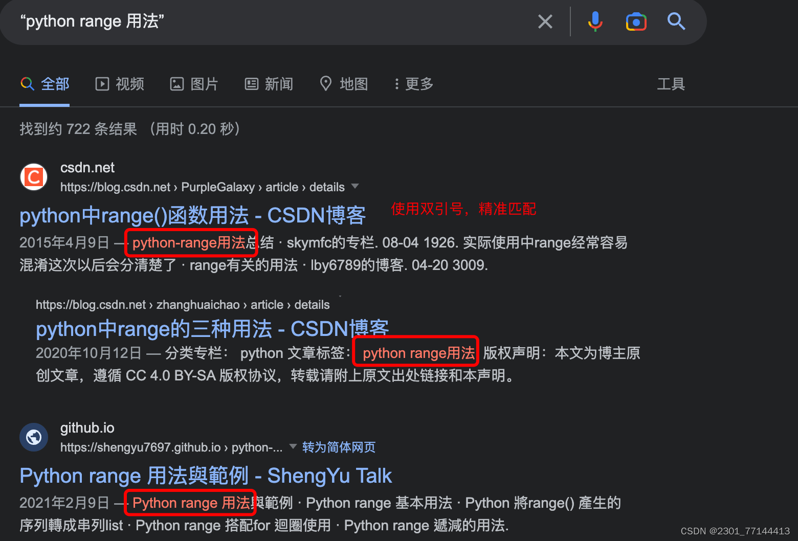
Task: Open image search with the camera lens icon
Action: pyautogui.click(x=636, y=22)
